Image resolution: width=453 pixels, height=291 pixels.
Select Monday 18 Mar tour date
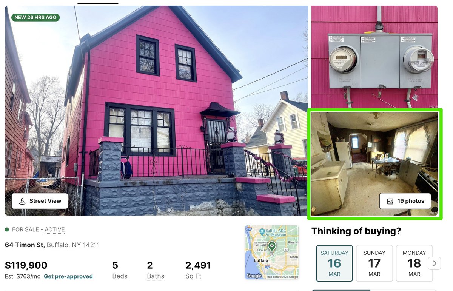[x=414, y=263]
